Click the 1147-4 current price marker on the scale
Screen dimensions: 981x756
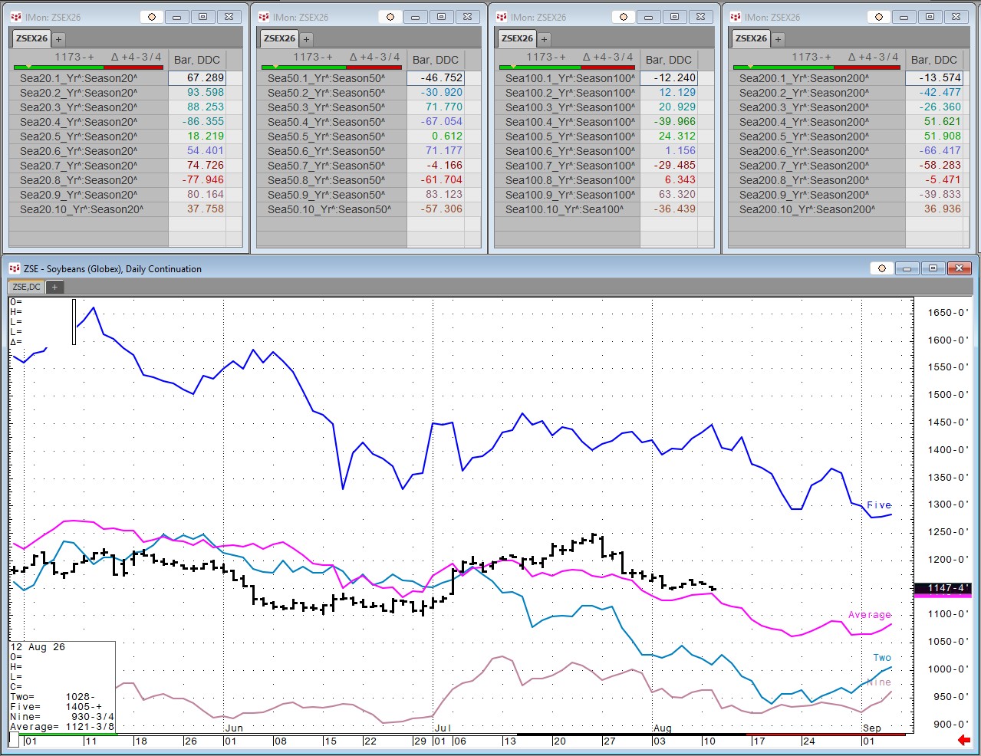point(943,588)
